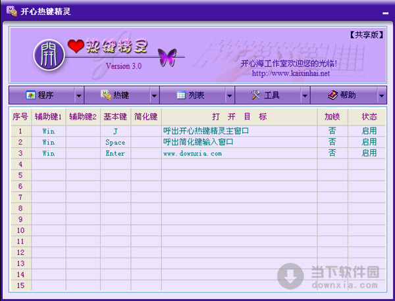395x301 pixels.
Task: Expand the 列表 dropdown arrow
Action: pos(230,95)
